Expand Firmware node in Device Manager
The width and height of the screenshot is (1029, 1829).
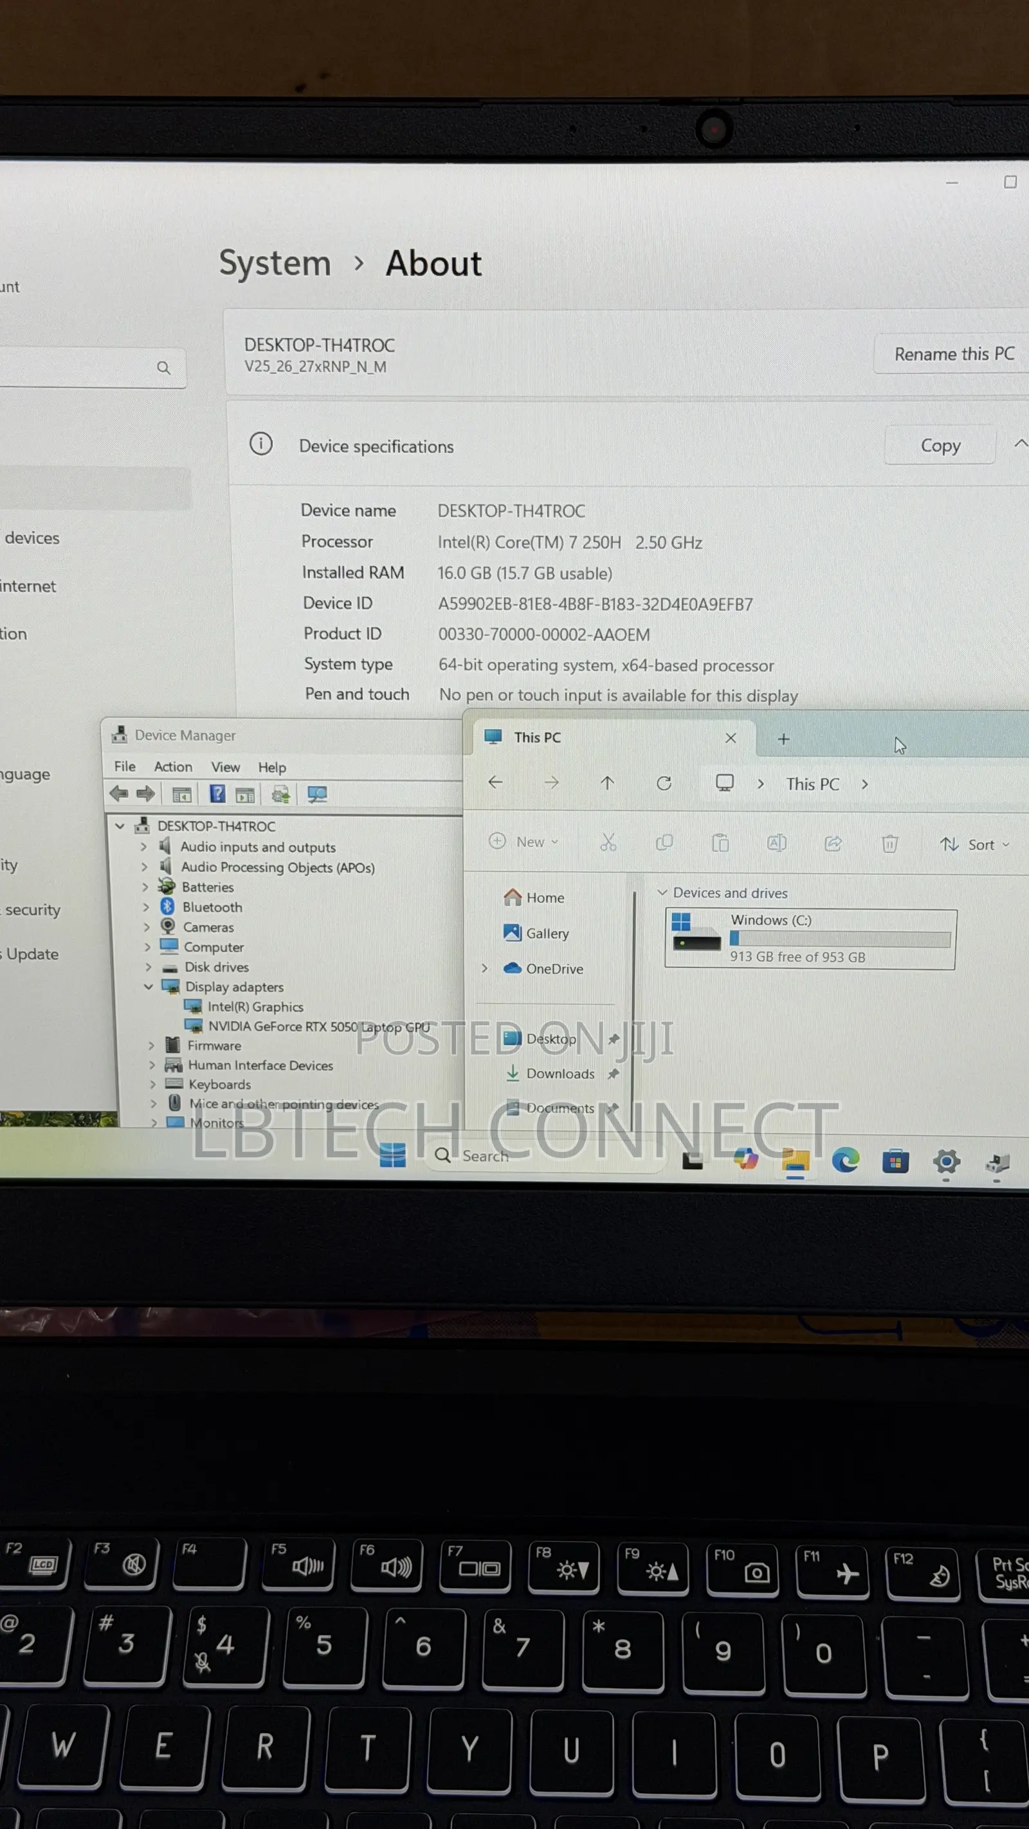click(150, 1045)
